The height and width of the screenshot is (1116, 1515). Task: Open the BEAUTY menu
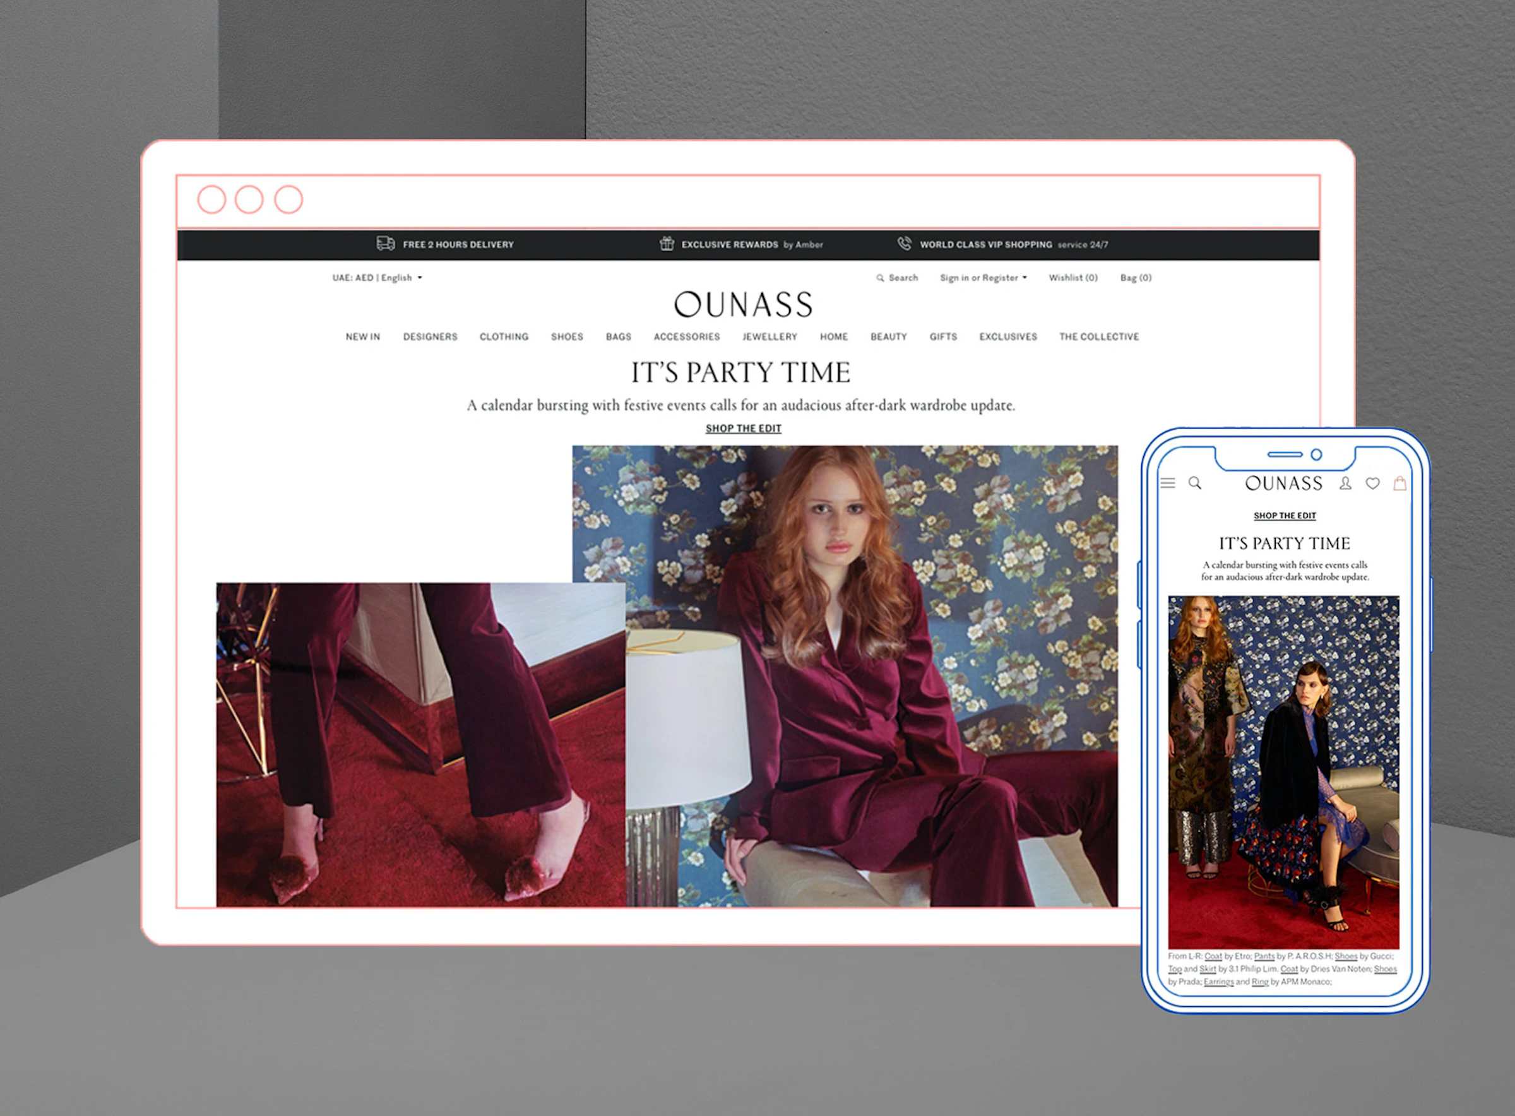pos(889,336)
